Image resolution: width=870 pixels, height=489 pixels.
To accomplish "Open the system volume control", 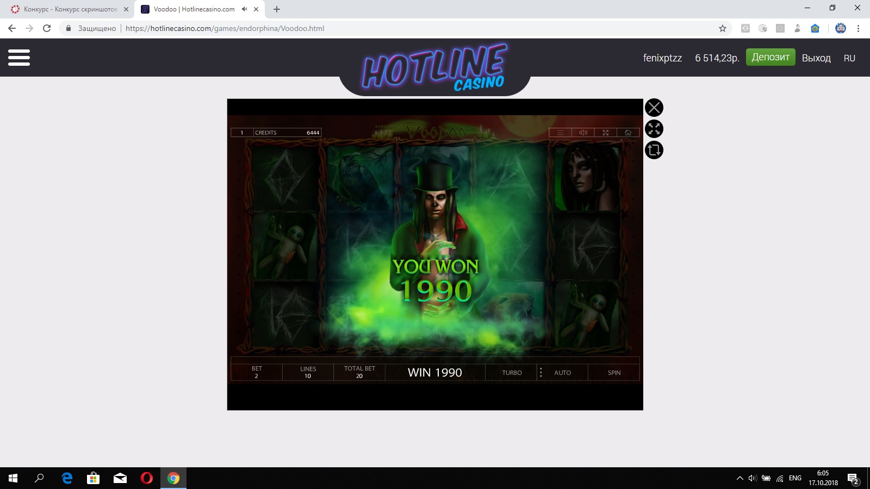I will (753, 478).
